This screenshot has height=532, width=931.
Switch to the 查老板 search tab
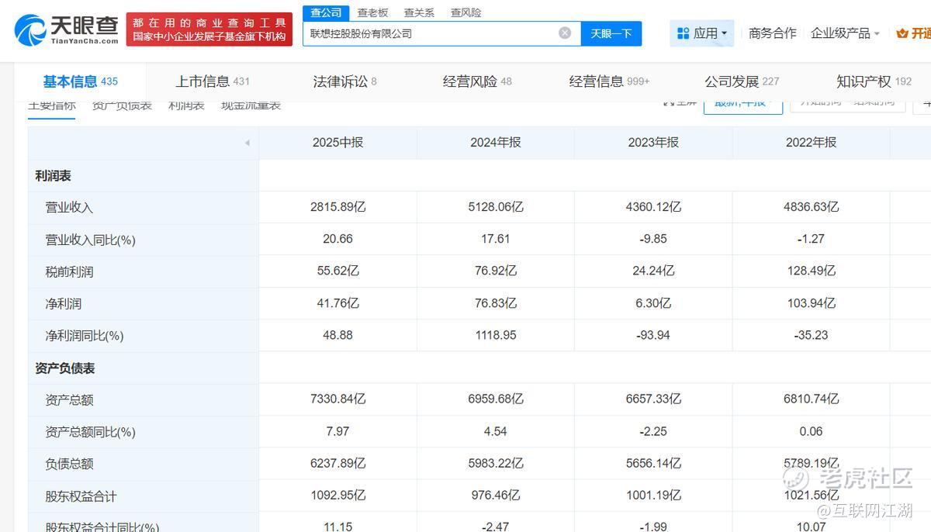[x=372, y=12]
